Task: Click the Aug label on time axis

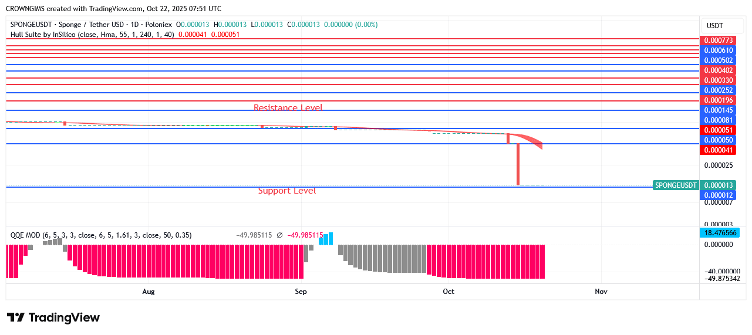Action: [x=149, y=292]
